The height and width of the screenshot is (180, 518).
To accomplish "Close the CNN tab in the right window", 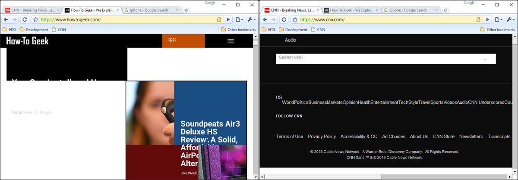I will [x=318, y=10].
